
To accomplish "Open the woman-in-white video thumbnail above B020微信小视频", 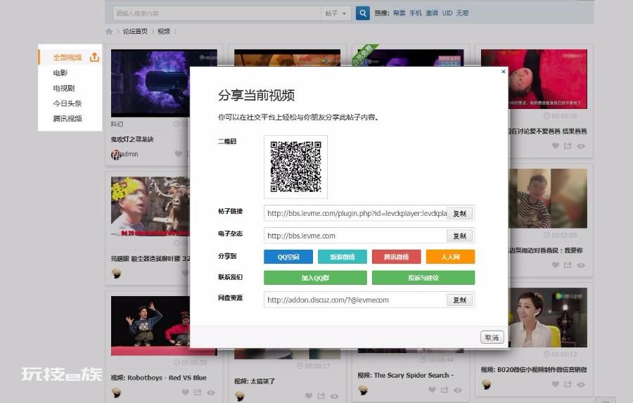I will click(x=548, y=317).
